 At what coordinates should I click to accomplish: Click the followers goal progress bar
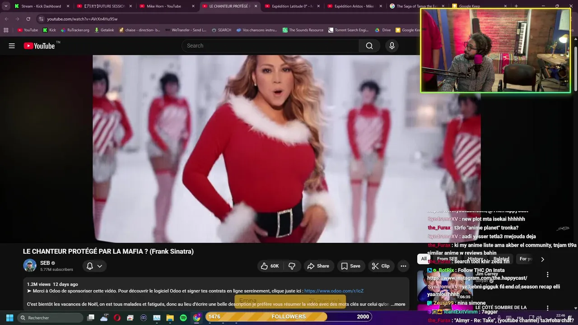point(289,316)
